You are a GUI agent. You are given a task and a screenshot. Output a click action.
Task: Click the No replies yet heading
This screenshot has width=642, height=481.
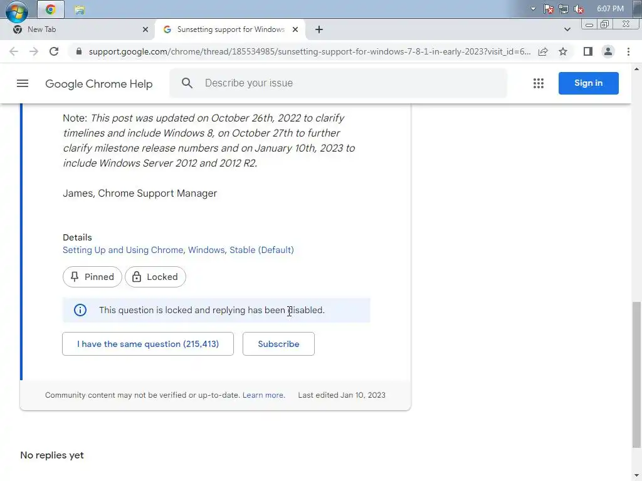(52, 455)
